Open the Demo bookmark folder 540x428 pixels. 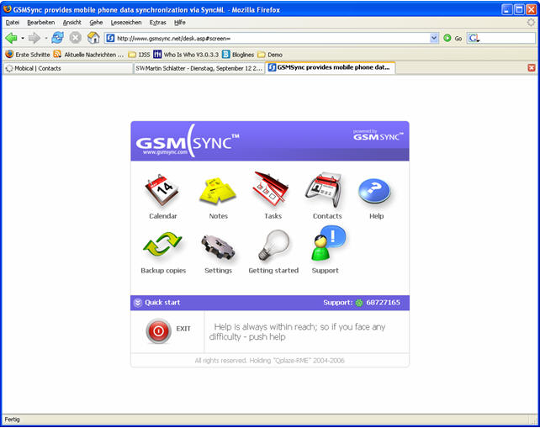coord(270,55)
